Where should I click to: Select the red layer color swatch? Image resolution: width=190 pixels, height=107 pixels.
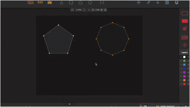tap(184, 84)
